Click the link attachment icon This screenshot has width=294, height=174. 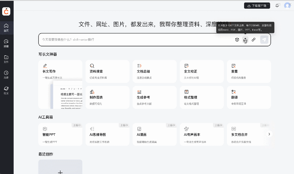tap(253, 40)
